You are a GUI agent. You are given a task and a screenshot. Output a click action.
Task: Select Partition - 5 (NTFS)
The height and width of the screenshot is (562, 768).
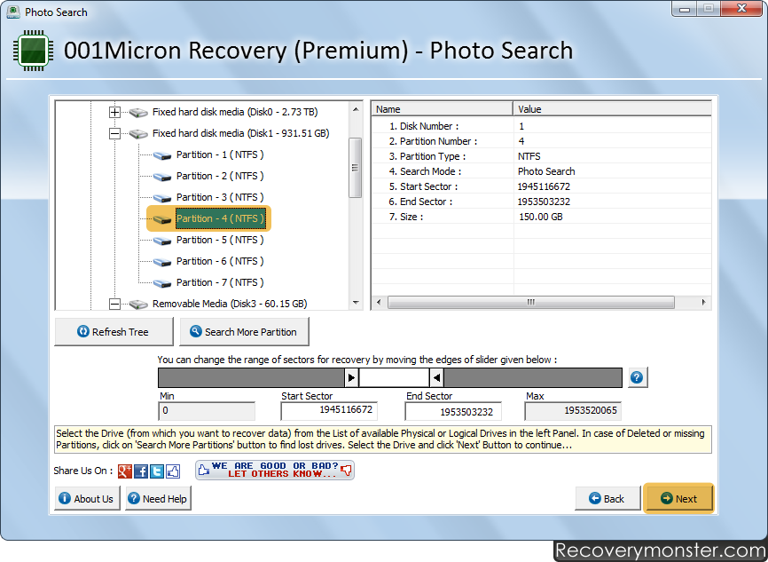click(x=220, y=240)
